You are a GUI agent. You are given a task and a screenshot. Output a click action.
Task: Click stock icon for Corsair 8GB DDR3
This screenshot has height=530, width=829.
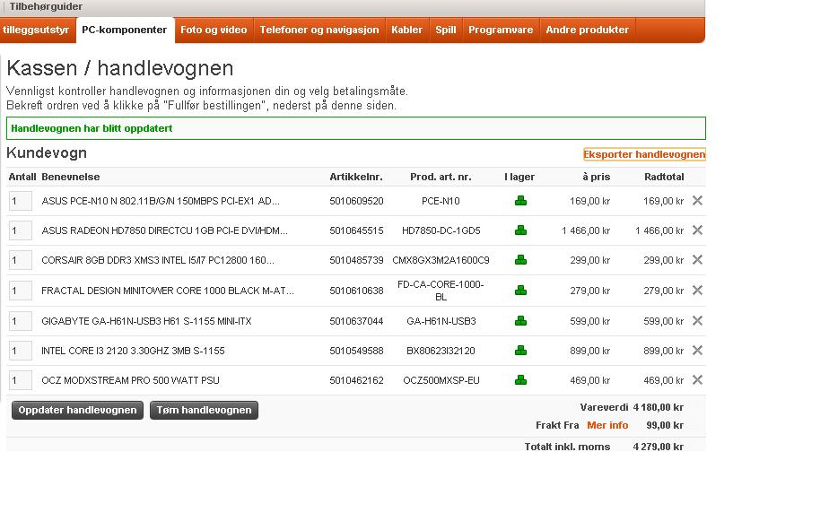[520, 260]
